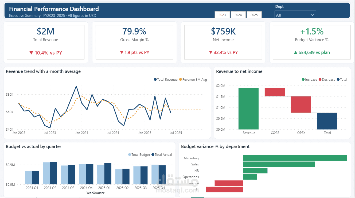The height and width of the screenshot is (198, 355).
Task: Select the $759K Net Income value
Action: 223,32
